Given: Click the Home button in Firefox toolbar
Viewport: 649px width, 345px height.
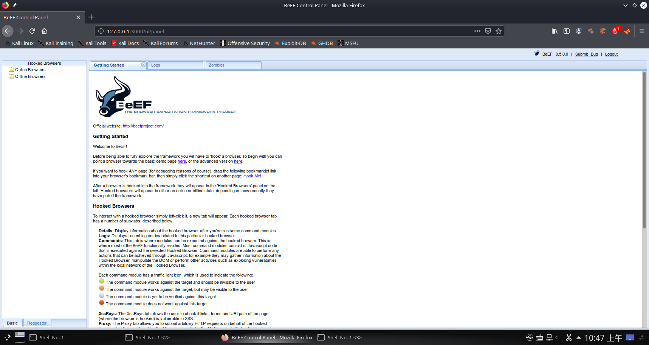Looking at the screenshot, I should tap(44, 31).
